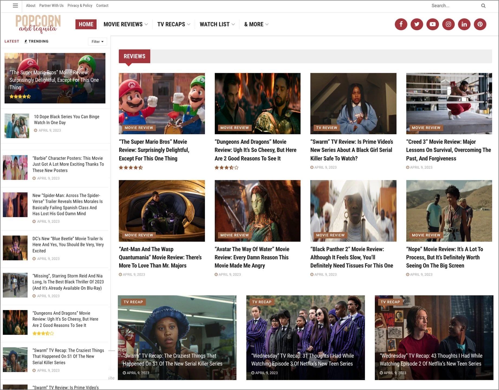Open the Creed 3 review card image
The image size is (499, 390).
point(449,103)
